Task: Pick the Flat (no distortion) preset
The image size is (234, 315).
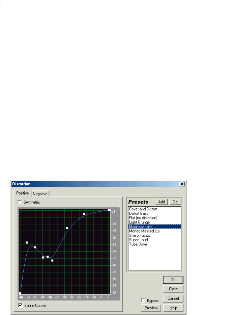Action: [143, 218]
